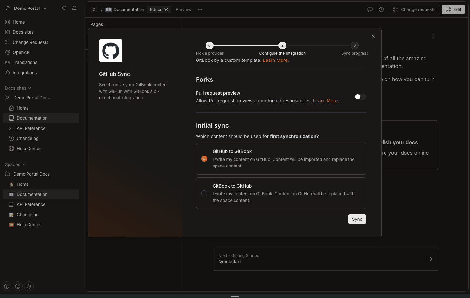Collapse the Spaces section
The image size is (470, 298).
[x=15, y=164]
